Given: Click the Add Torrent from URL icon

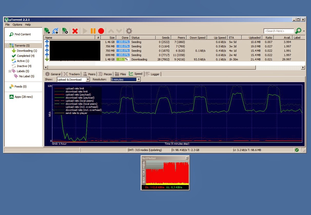Looking at the screenshot, I should [x=55, y=31].
